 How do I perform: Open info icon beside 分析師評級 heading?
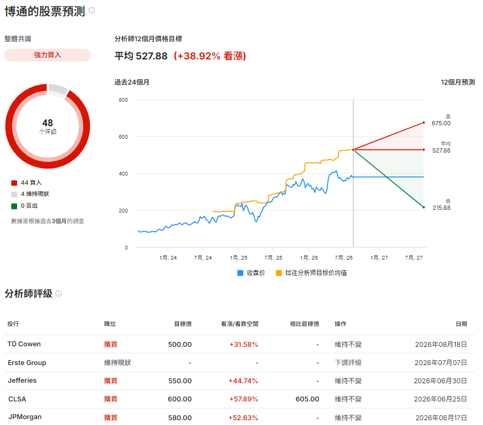click(x=58, y=293)
